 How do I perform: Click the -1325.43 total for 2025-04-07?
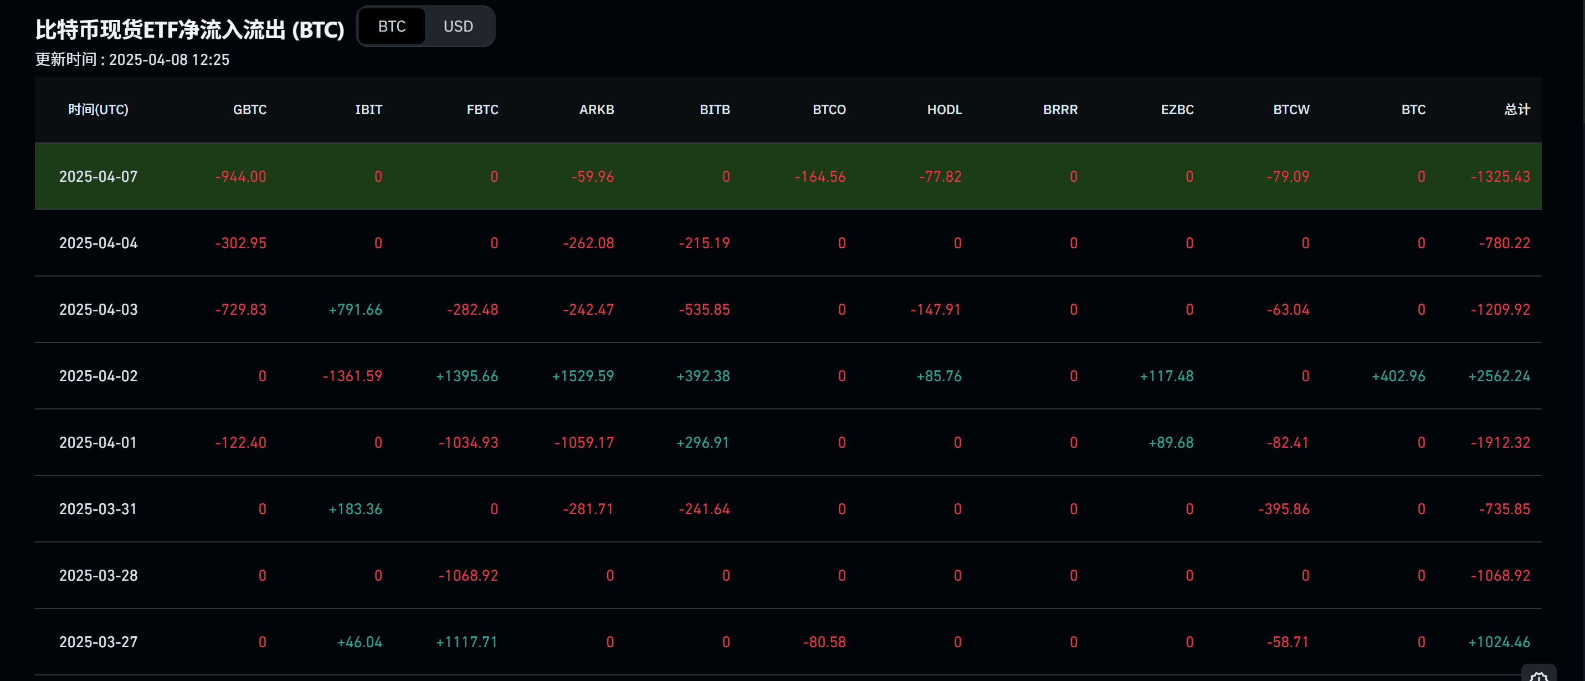(1500, 177)
